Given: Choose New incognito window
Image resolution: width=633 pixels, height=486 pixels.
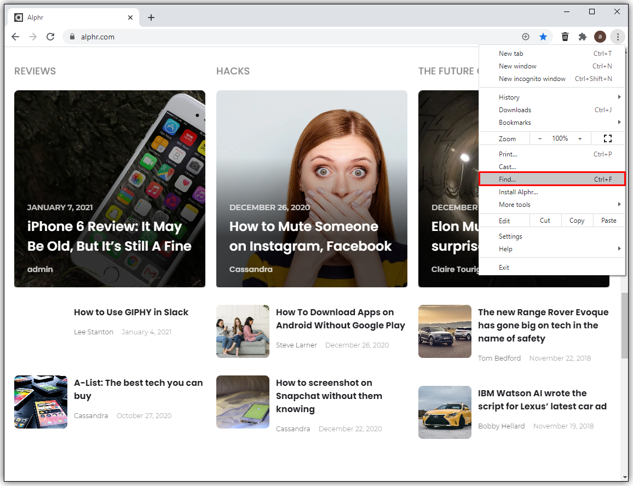Looking at the screenshot, I should pos(532,79).
